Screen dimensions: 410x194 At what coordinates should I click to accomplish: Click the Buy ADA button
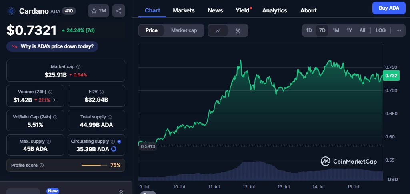(x=389, y=8)
